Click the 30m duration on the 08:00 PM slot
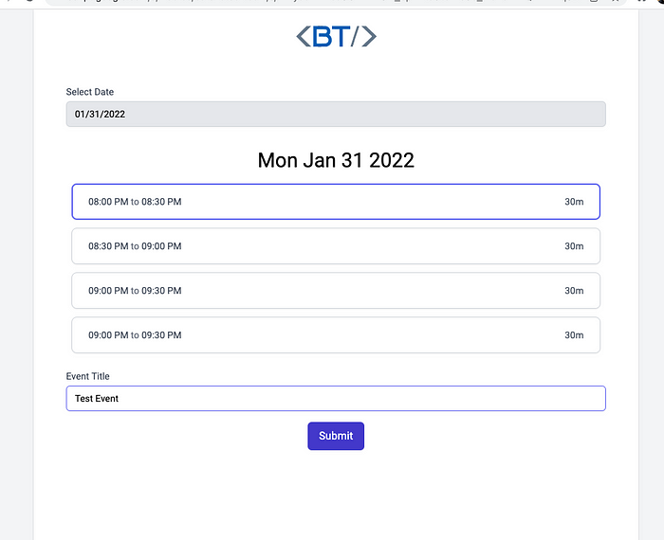 [x=574, y=202]
